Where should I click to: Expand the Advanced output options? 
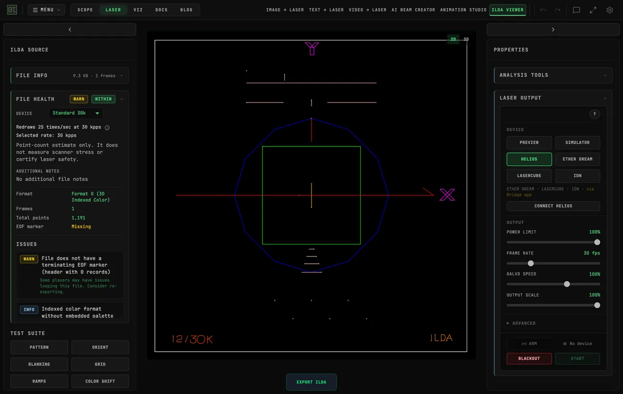pyautogui.click(x=521, y=323)
